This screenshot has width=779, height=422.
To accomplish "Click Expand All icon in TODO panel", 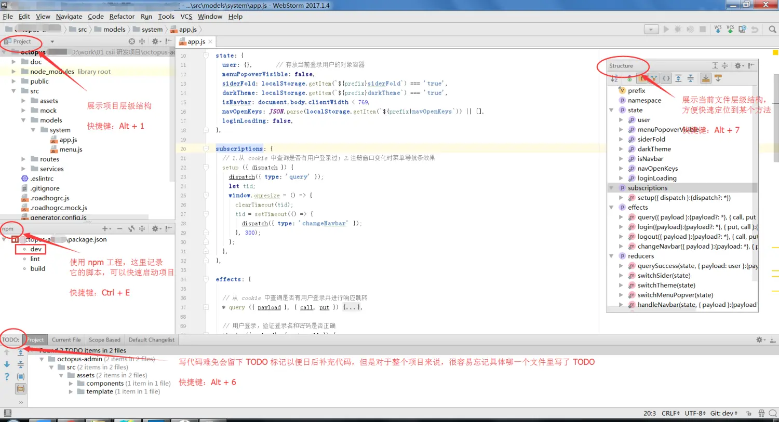I will point(21,352).
